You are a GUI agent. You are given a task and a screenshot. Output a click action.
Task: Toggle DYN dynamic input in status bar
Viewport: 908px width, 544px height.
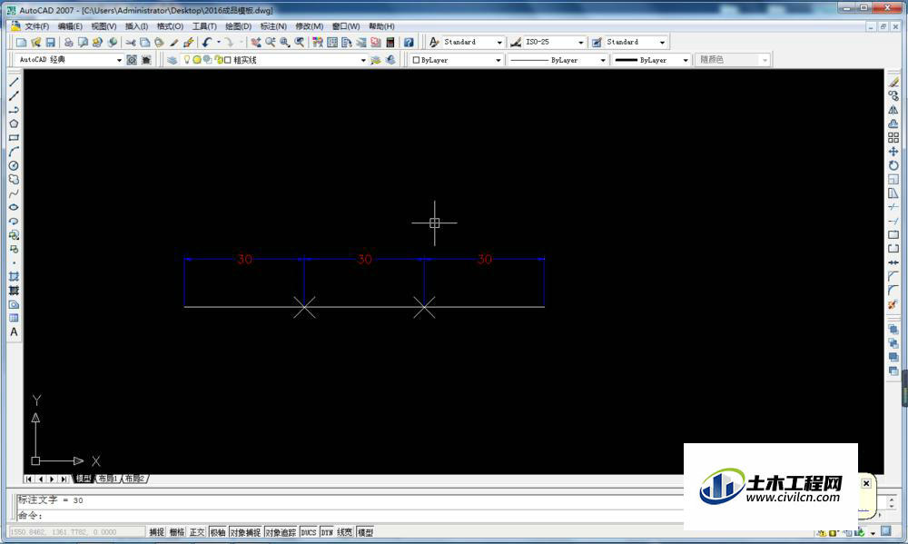(327, 532)
